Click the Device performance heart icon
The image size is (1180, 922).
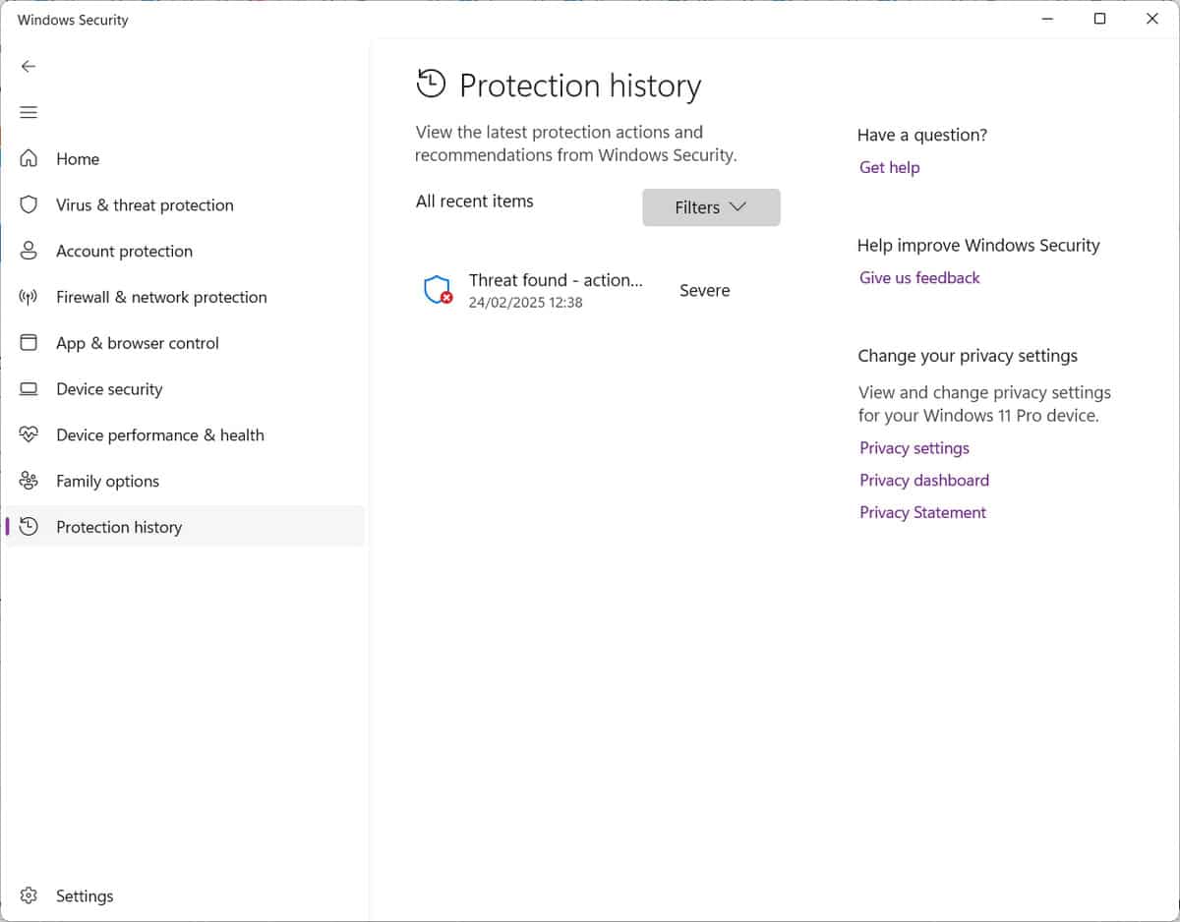coord(29,434)
